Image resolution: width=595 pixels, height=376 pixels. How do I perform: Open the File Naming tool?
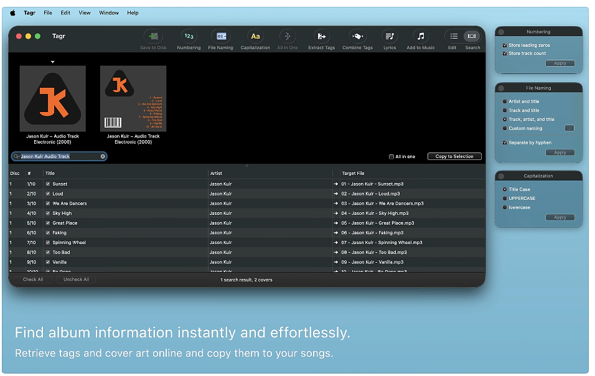pyautogui.click(x=221, y=37)
